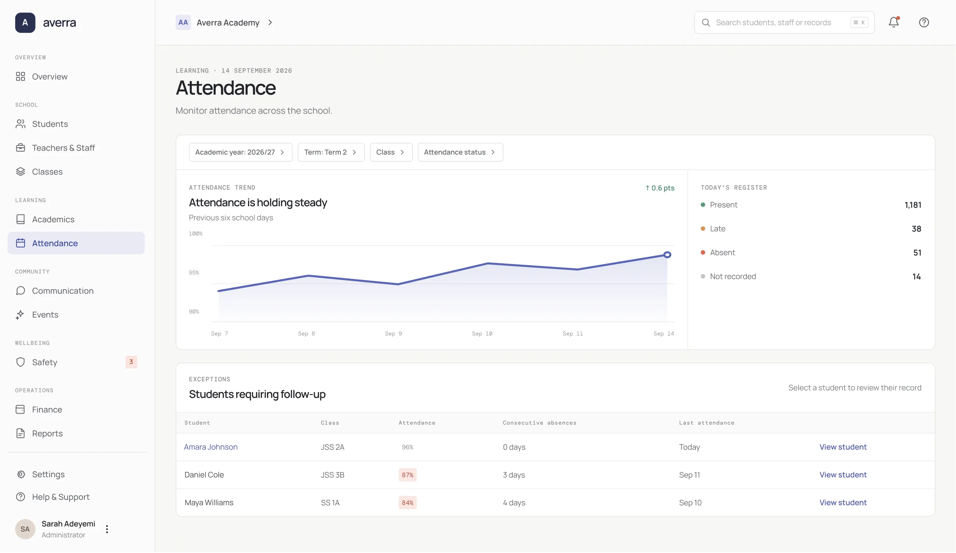Click the 96% attendance value
The height and width of the screenshot is (553, 956).
point(408,447)
